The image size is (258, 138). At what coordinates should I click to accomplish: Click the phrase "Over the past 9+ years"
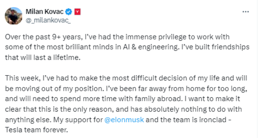pos(44,37)
